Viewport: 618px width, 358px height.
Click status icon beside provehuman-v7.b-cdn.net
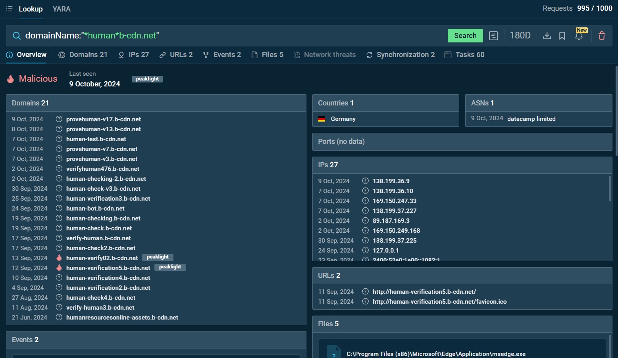click(59, 149)
